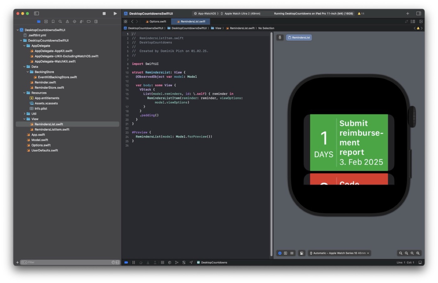Open the Project navigator folder icon
The height and width of the screenshot is (283, 438).
(x=39, y=22)
